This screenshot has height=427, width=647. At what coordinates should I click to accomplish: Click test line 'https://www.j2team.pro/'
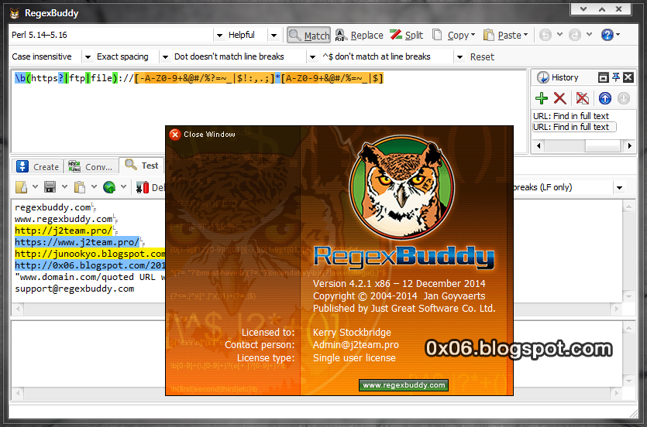tap(77, 242)
